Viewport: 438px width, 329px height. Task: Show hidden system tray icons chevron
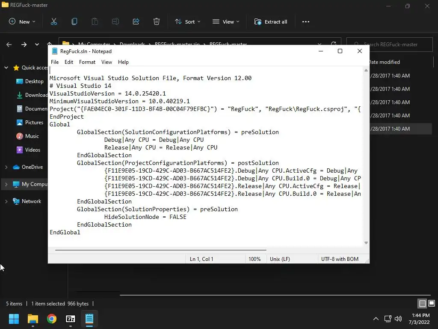point(376,319)
